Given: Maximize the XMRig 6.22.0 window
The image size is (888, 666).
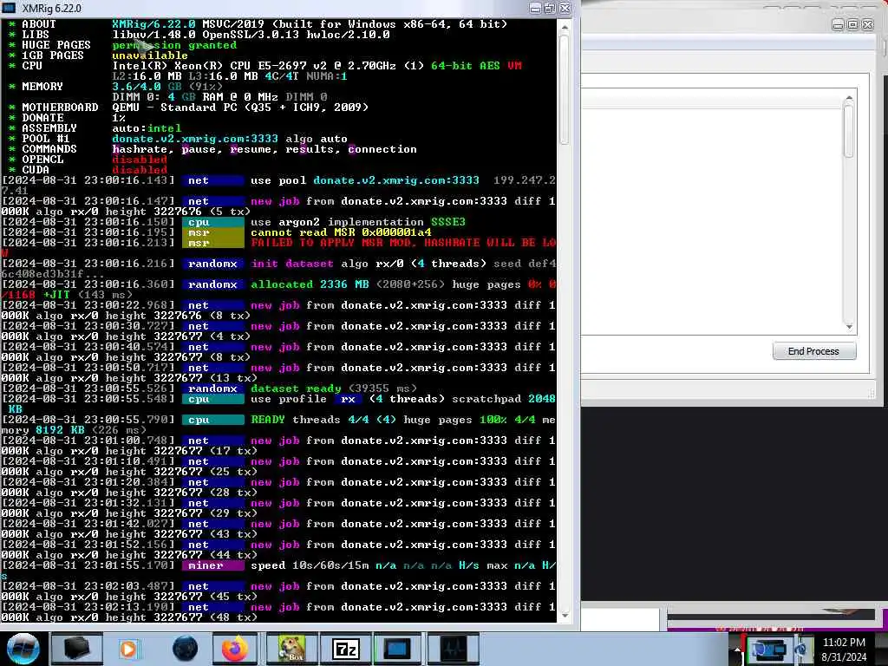Looking at the screenshot, I should [x=550, y=8].
